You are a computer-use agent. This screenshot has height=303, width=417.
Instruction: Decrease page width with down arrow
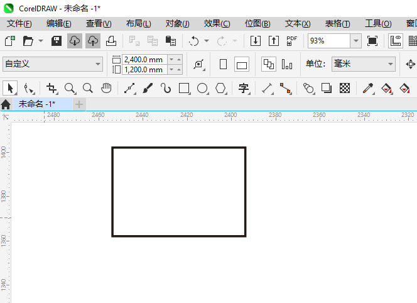(171, 59)
